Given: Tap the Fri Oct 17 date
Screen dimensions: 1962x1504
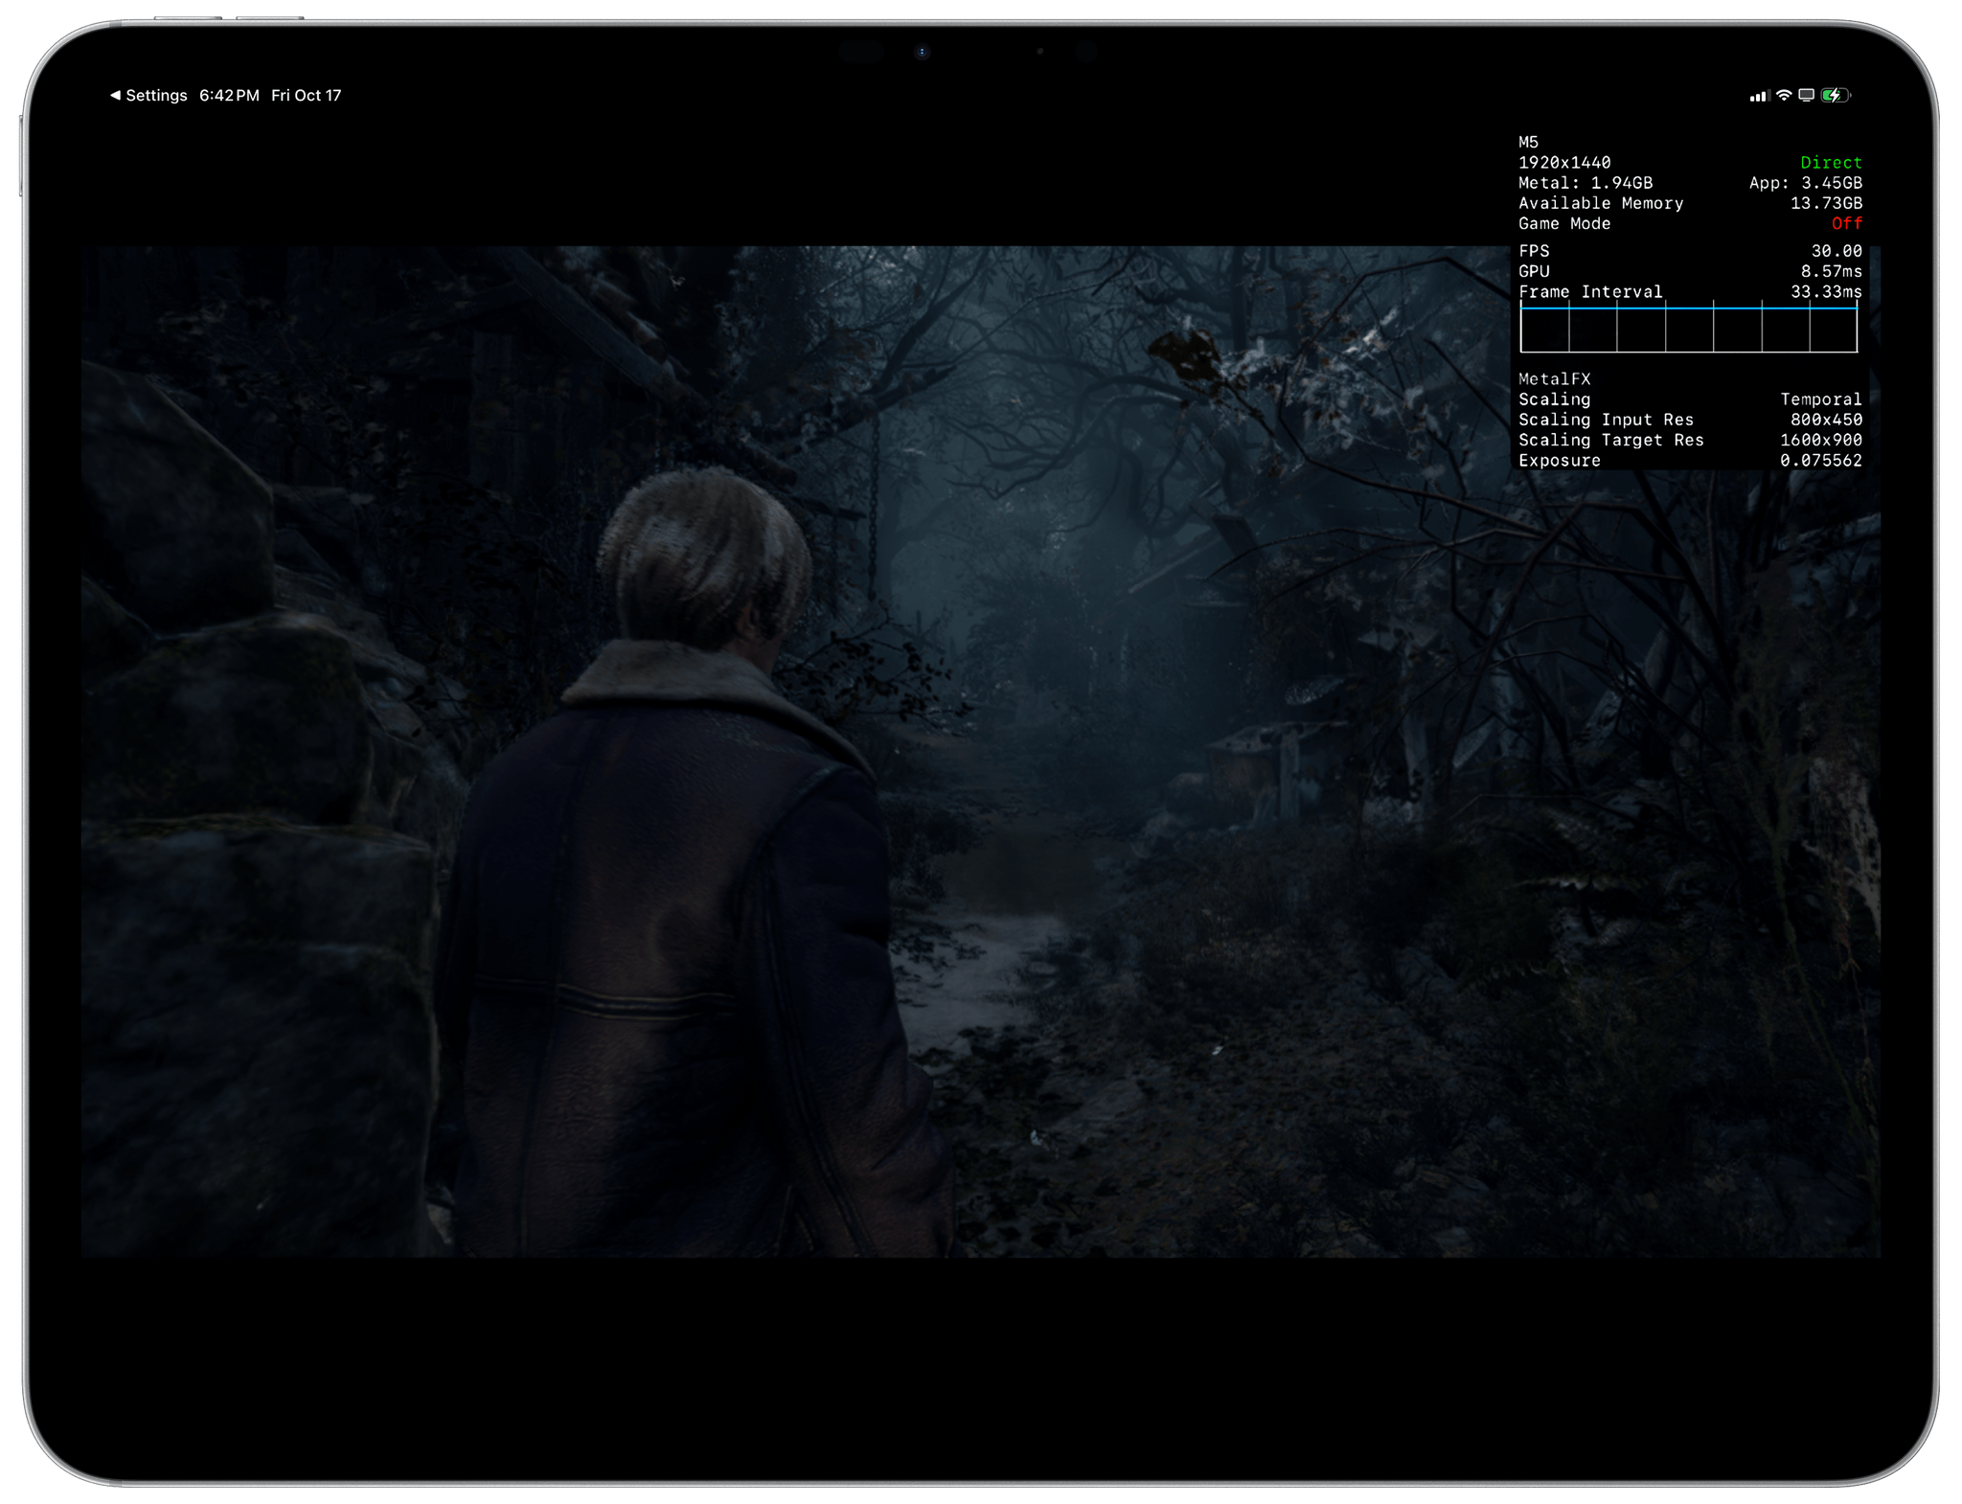Looking at the screenshot, I should pyautogui.click(x=306, y=96).
